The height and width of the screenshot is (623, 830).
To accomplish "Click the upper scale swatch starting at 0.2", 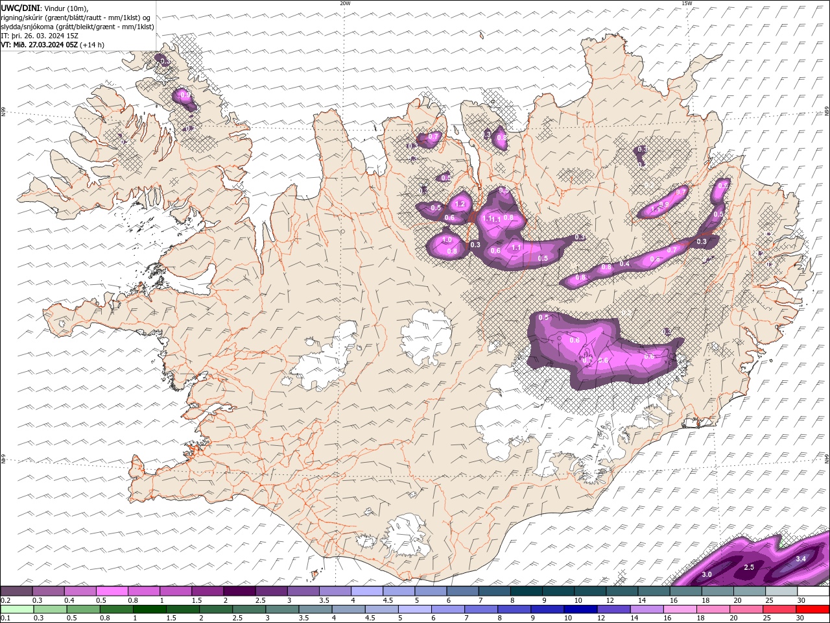I will [x=16, y=591].
